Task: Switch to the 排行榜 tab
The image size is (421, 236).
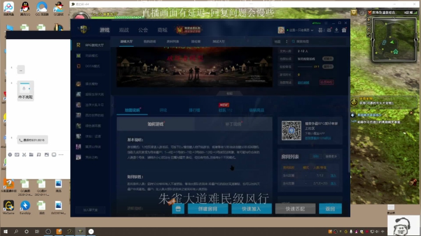Action: pyautogui.click(x=194, y=110)
